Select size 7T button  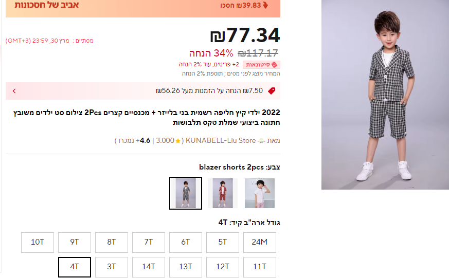[x=149, y=242]
